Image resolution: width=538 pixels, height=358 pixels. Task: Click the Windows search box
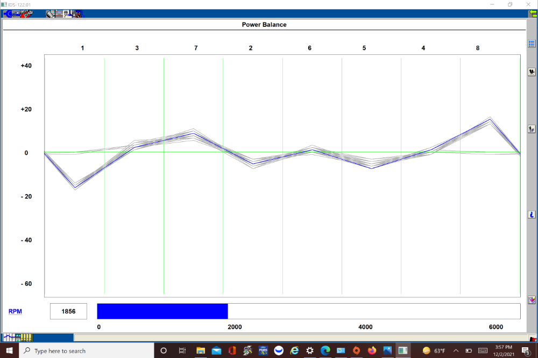[86, 350]
